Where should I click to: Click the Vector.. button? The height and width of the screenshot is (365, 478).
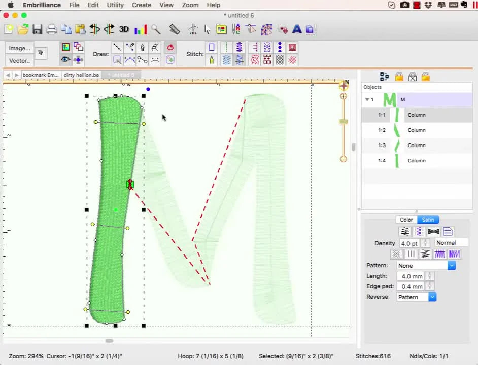[19, 61]
